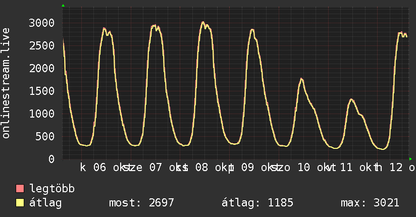Click the 'most: 2697' current value
This screenshot has width=416, height=217.
tap(141, 203)
